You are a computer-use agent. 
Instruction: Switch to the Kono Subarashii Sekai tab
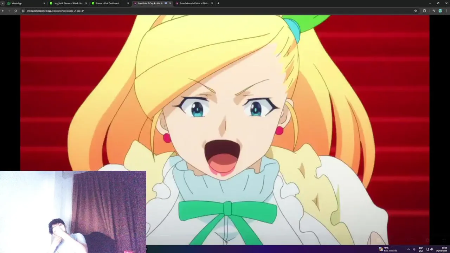tap(194, 3)
